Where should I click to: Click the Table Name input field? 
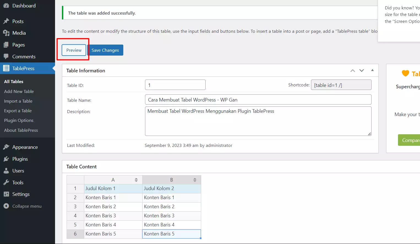point(258,100)
